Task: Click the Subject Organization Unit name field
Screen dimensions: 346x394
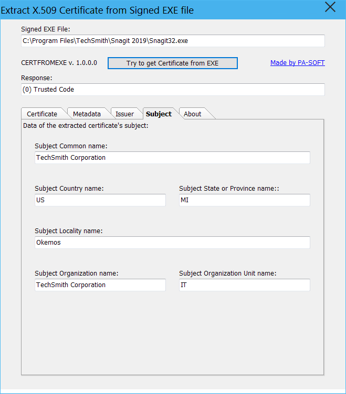Action: 244,285
